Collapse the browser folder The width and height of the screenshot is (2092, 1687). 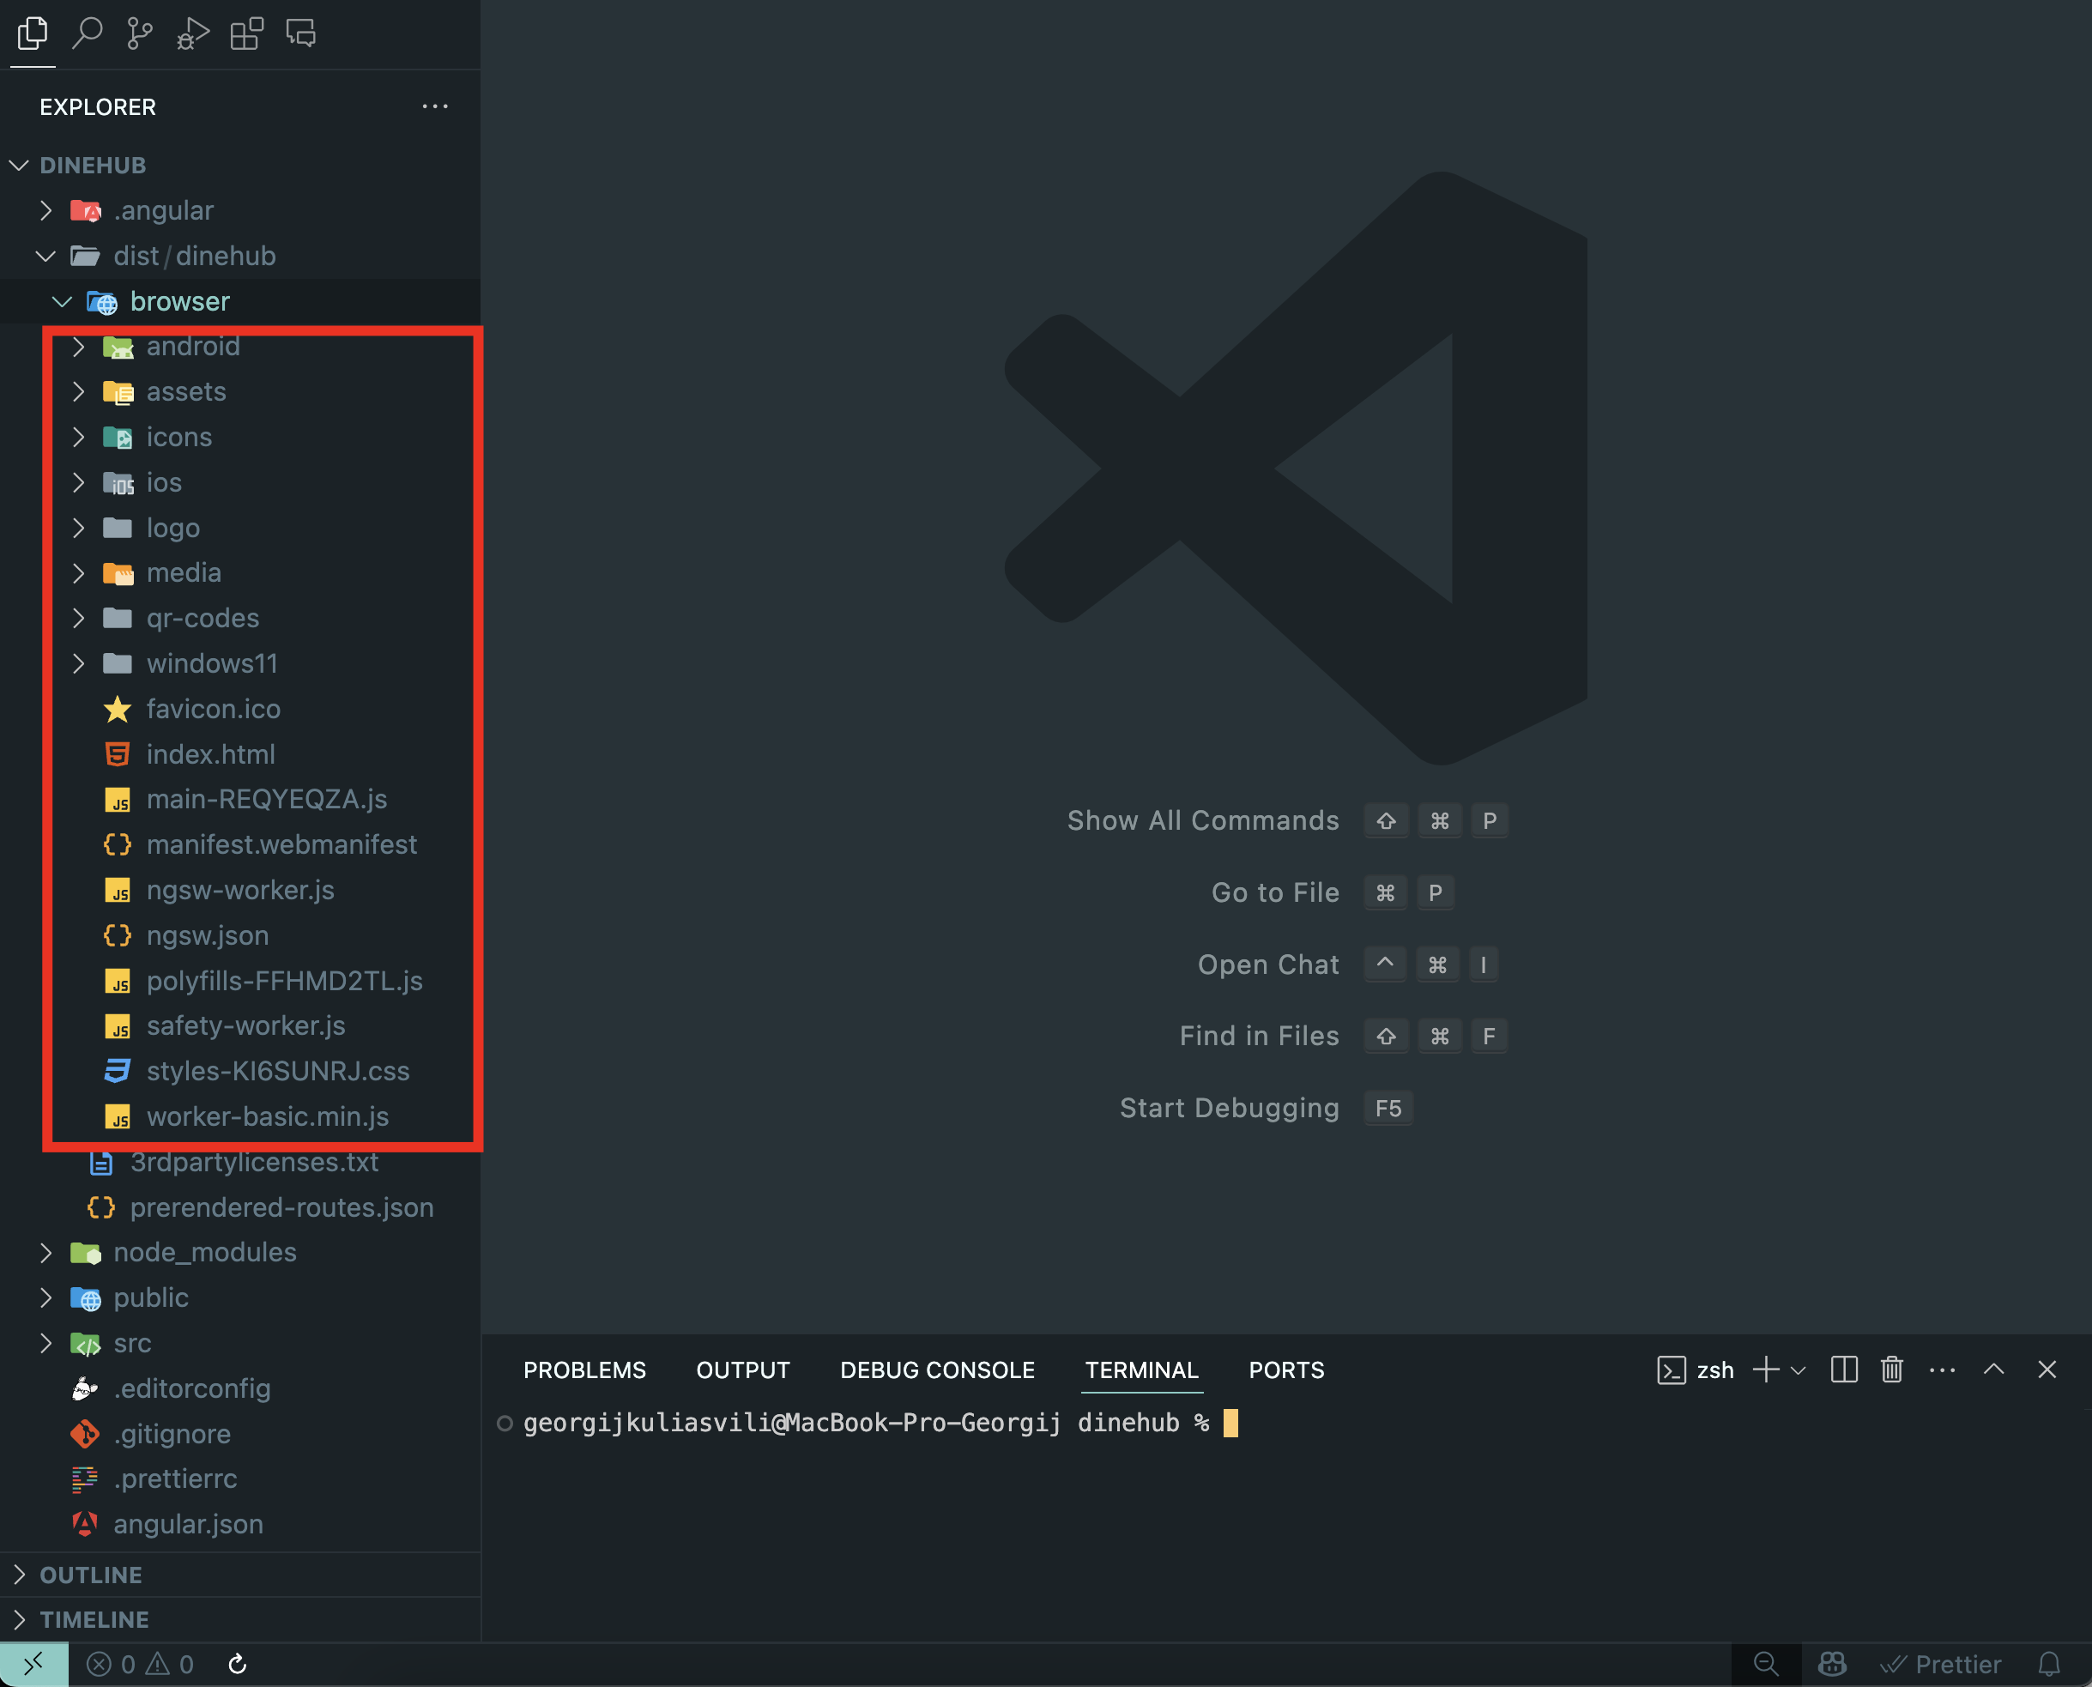[x=240, y=301]
